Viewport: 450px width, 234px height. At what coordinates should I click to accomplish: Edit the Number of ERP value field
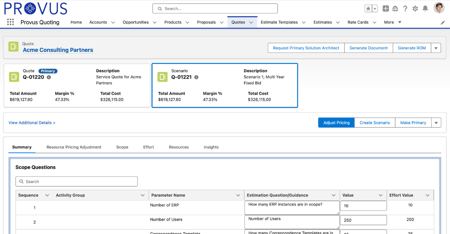363,206
